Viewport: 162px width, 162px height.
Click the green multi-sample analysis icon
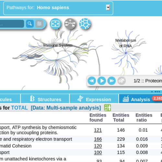click(x=108, y=108)
